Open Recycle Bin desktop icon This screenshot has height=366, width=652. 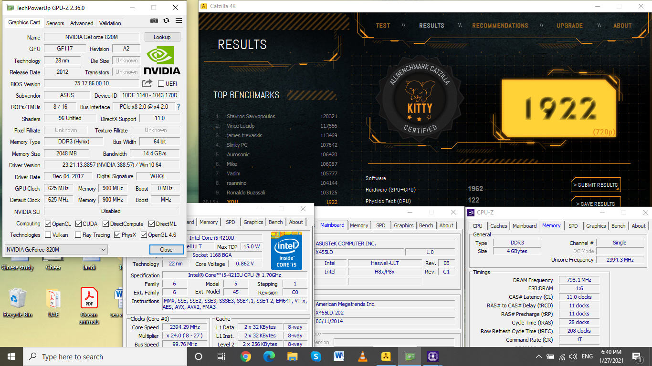point(18,303)
